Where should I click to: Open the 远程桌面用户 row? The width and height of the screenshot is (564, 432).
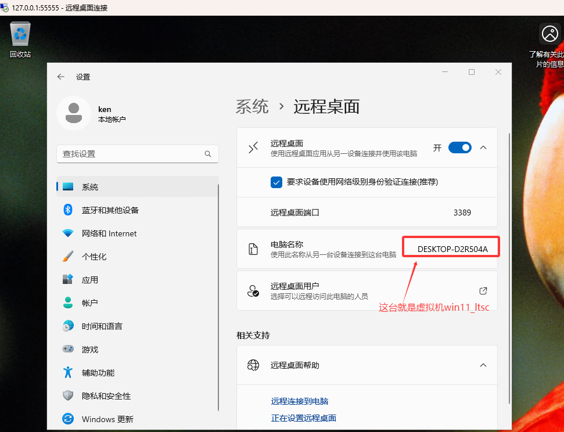coord(367,291)
